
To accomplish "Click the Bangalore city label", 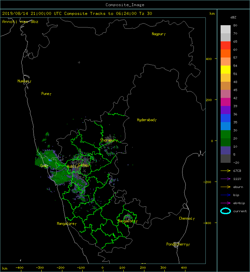I will point(127,221).
